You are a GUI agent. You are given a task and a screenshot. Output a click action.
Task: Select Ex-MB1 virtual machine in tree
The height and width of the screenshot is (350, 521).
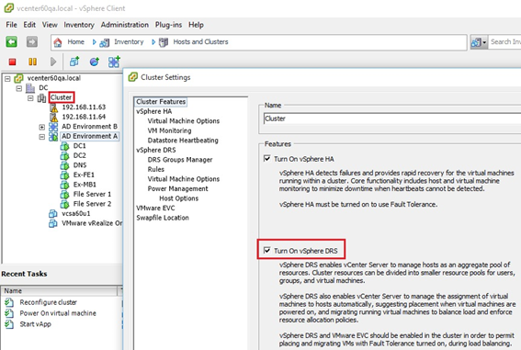click(x=85, y=185)
